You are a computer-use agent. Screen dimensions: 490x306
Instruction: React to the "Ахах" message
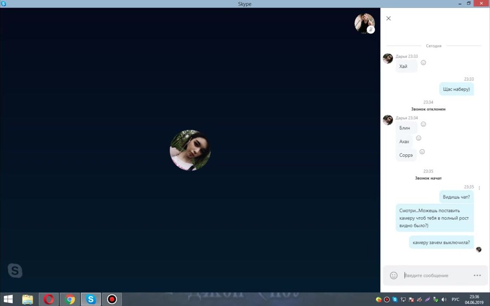419,138
